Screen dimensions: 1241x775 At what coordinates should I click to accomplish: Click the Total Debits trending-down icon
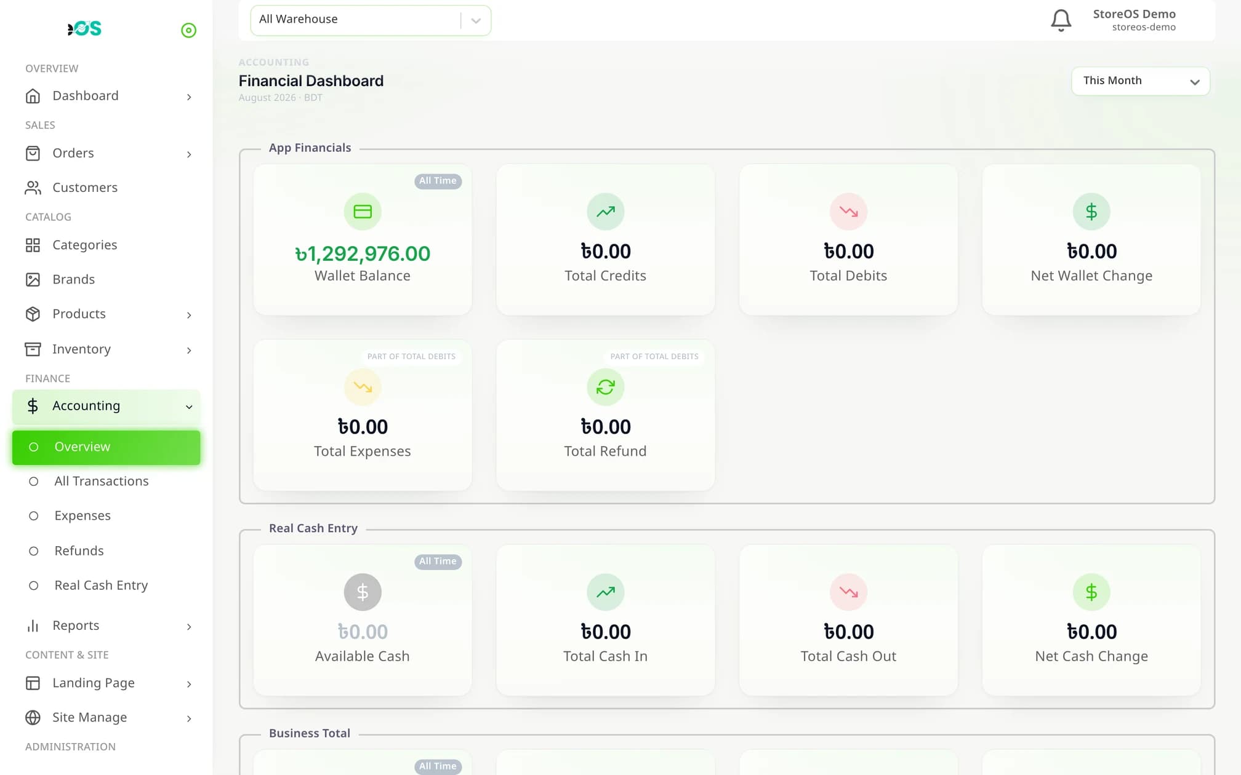click(x=848, y=212)
